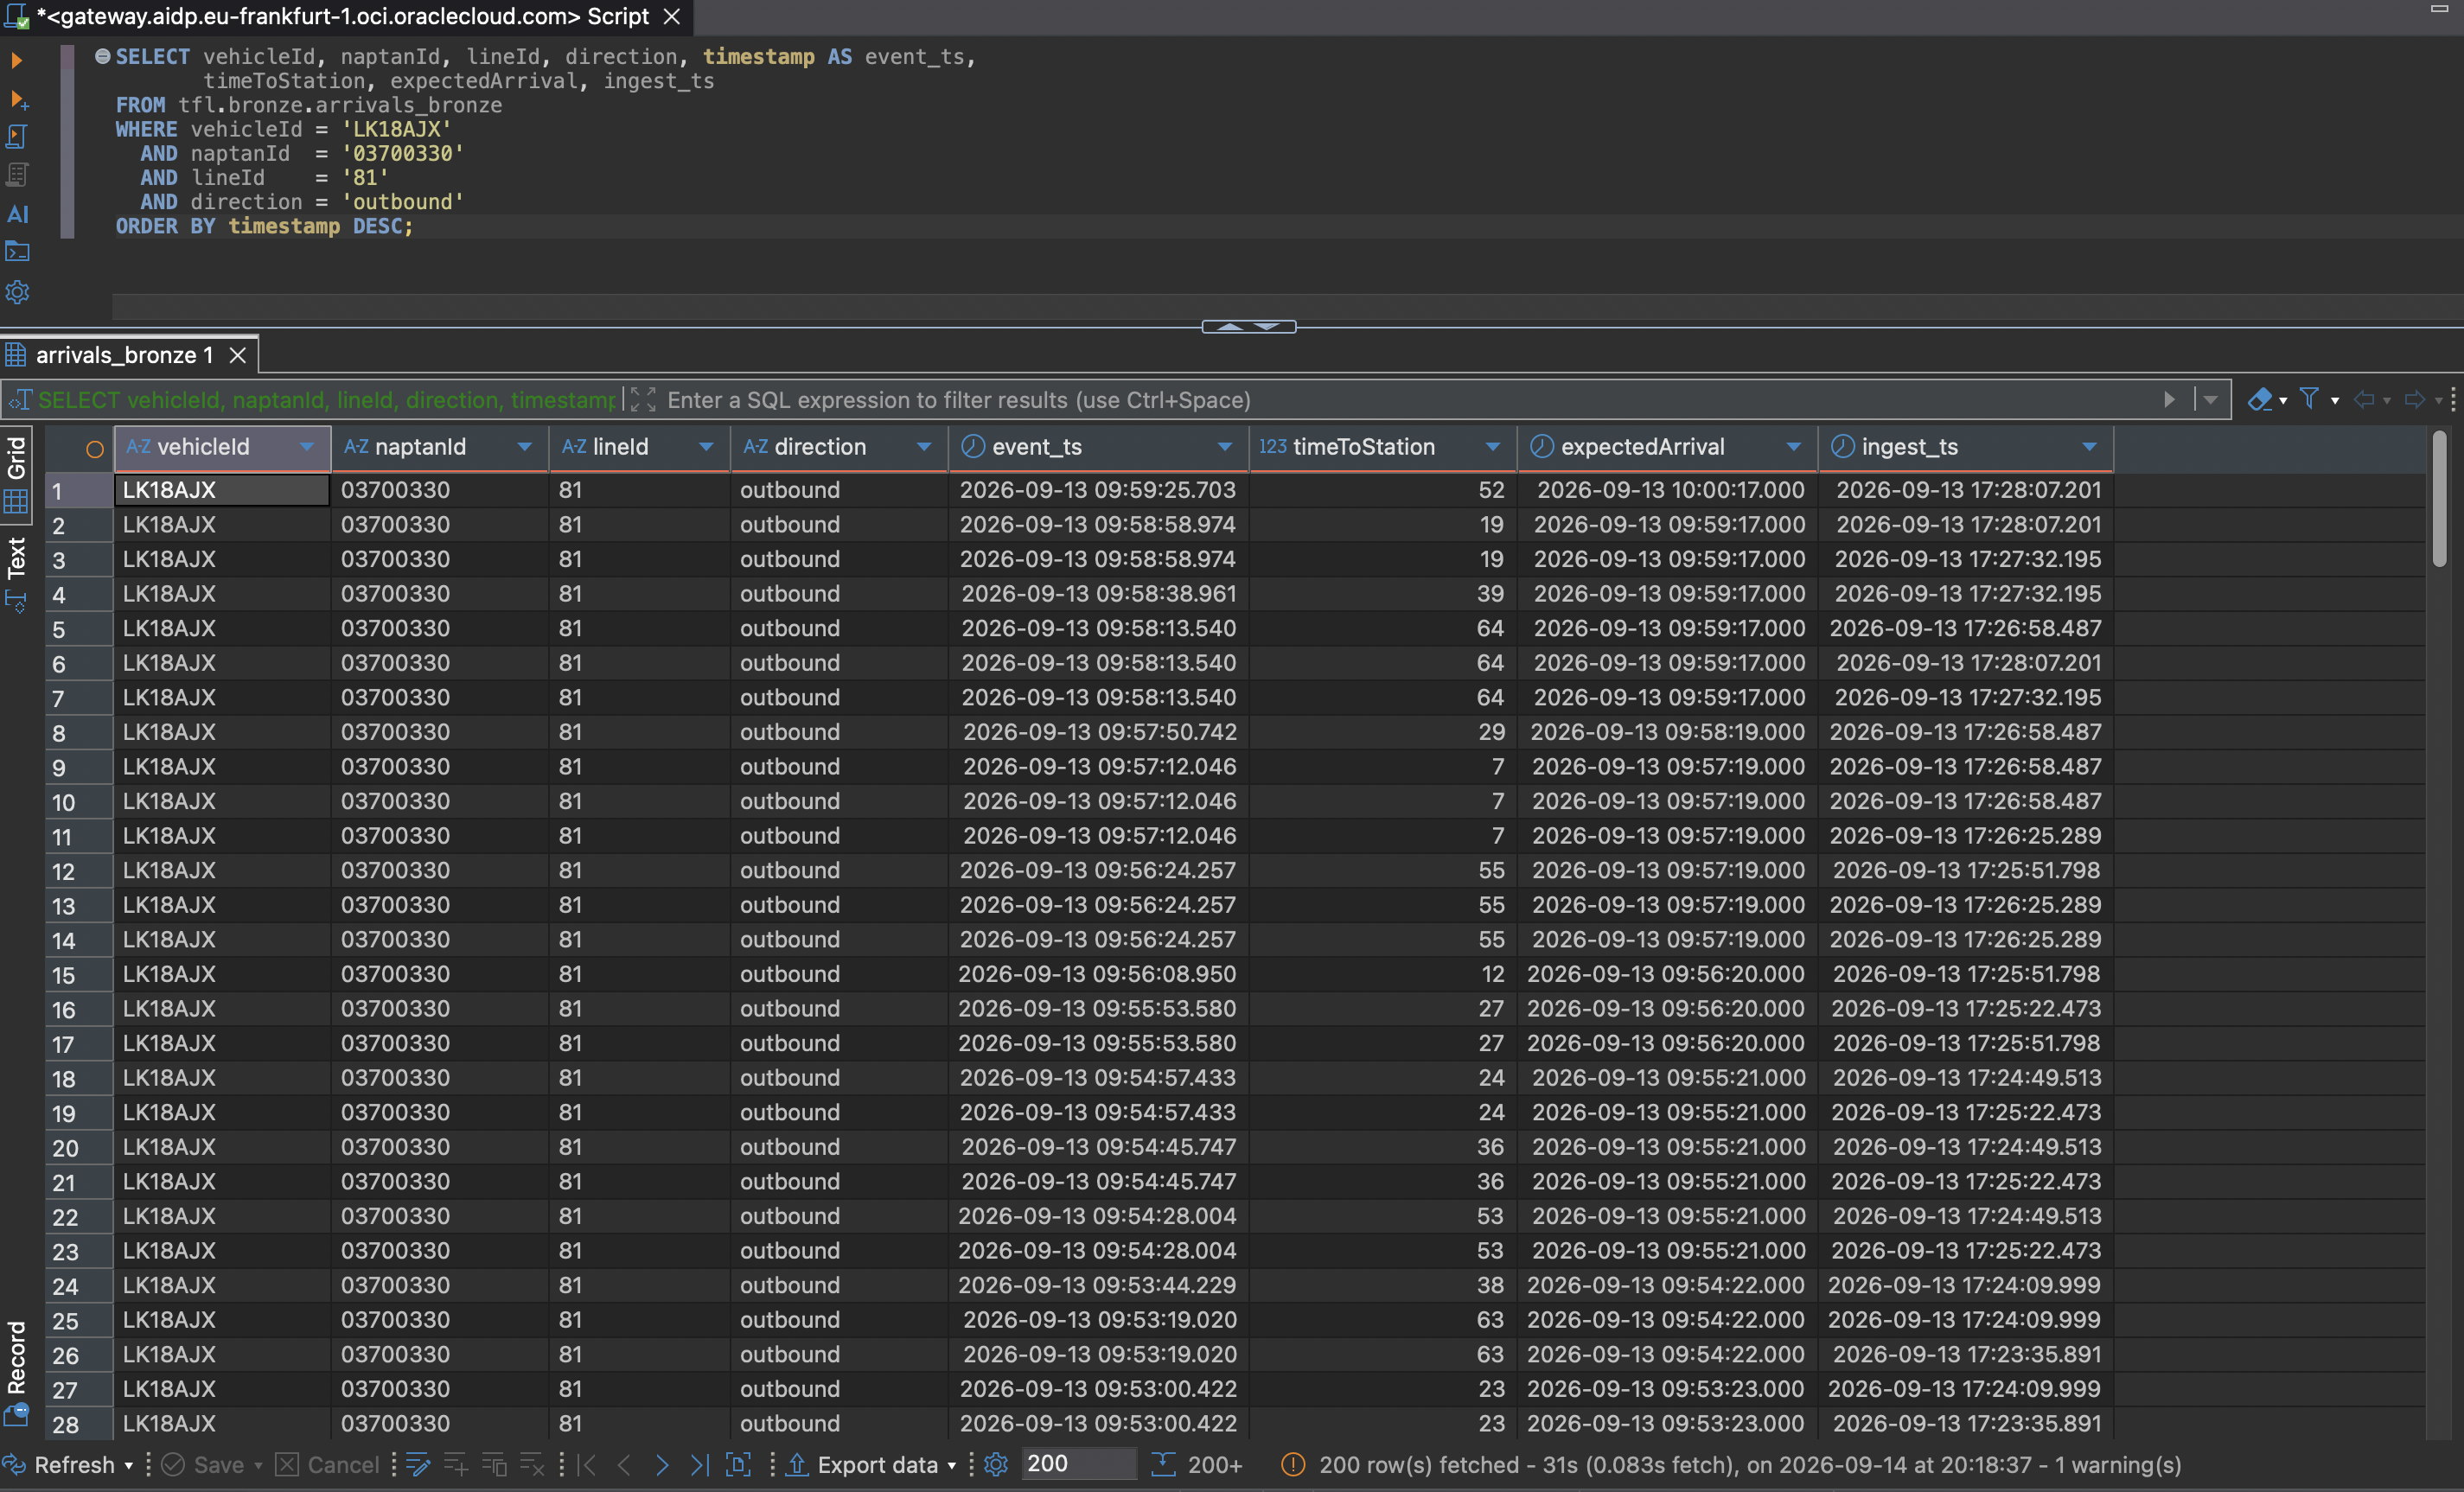This screenshot has width=2464, height=1492.
Task: Open the Export data dropdown arrow
Action: click(x=952, y=1467)
